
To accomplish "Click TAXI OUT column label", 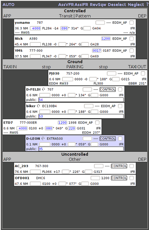I will click(137, 67).
